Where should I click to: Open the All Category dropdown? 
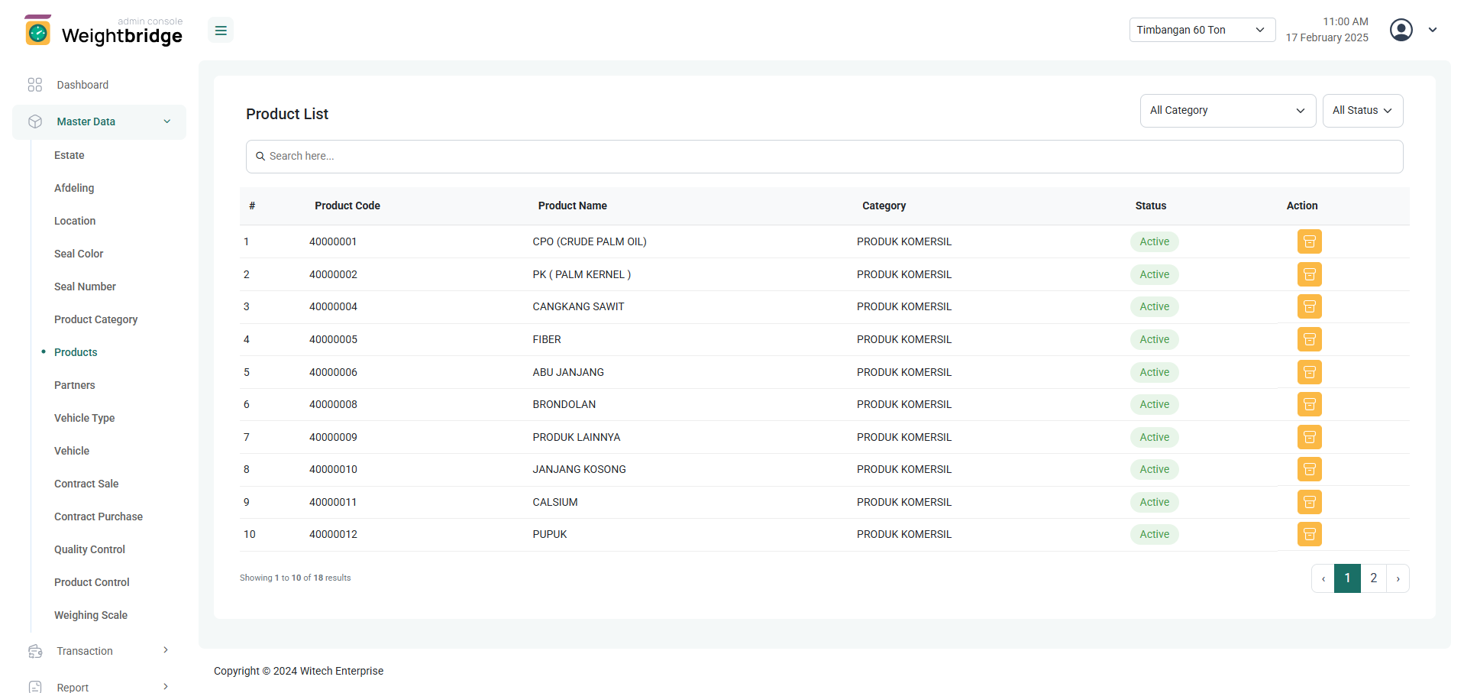pos(1226,111)
